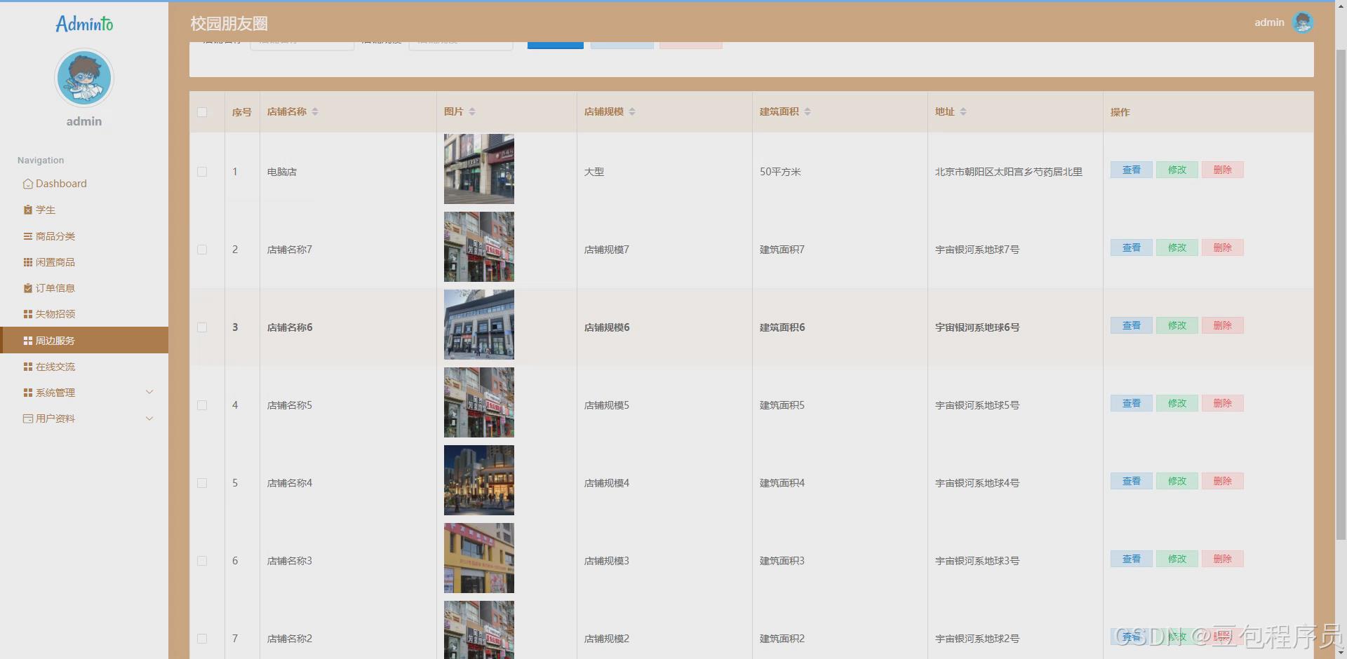Check the row for 店铺名称4
This screenshot has height=659, width=1347.
[x=202, y=483]
